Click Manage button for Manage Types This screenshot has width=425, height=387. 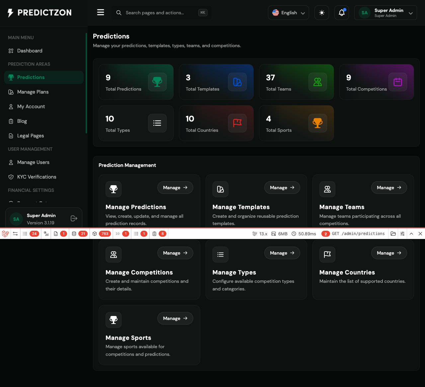[282, 253]
